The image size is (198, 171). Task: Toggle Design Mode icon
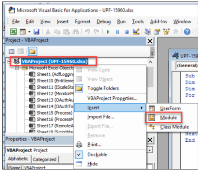point(136,32)
